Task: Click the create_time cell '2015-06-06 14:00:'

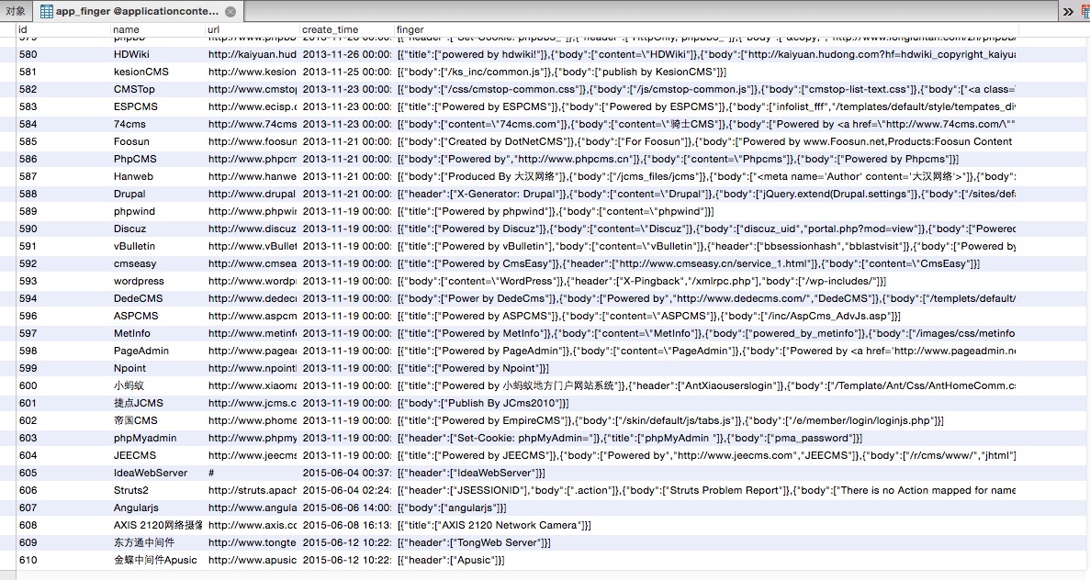Action: click(x=347, y=507)
